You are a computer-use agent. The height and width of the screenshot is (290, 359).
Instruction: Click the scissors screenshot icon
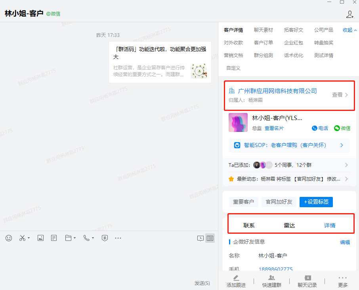(22, 238)
